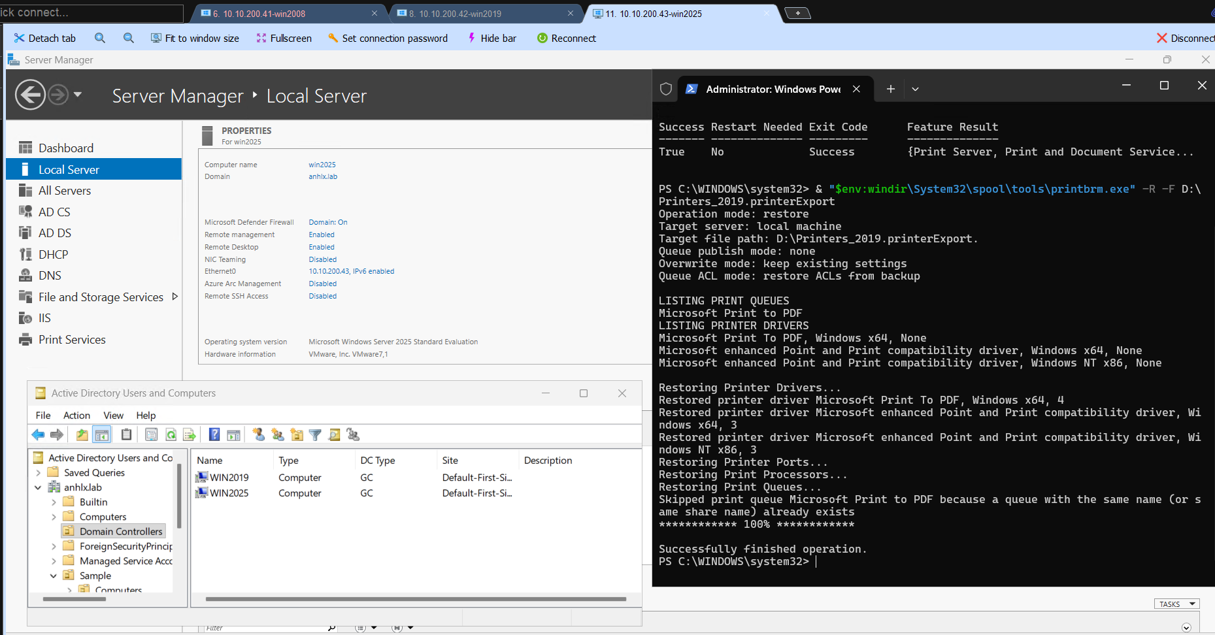Expand File and Storage Services arrow
Image resolution: width=1215 pixels, height=635 pixels.
(x=175, y=297)
